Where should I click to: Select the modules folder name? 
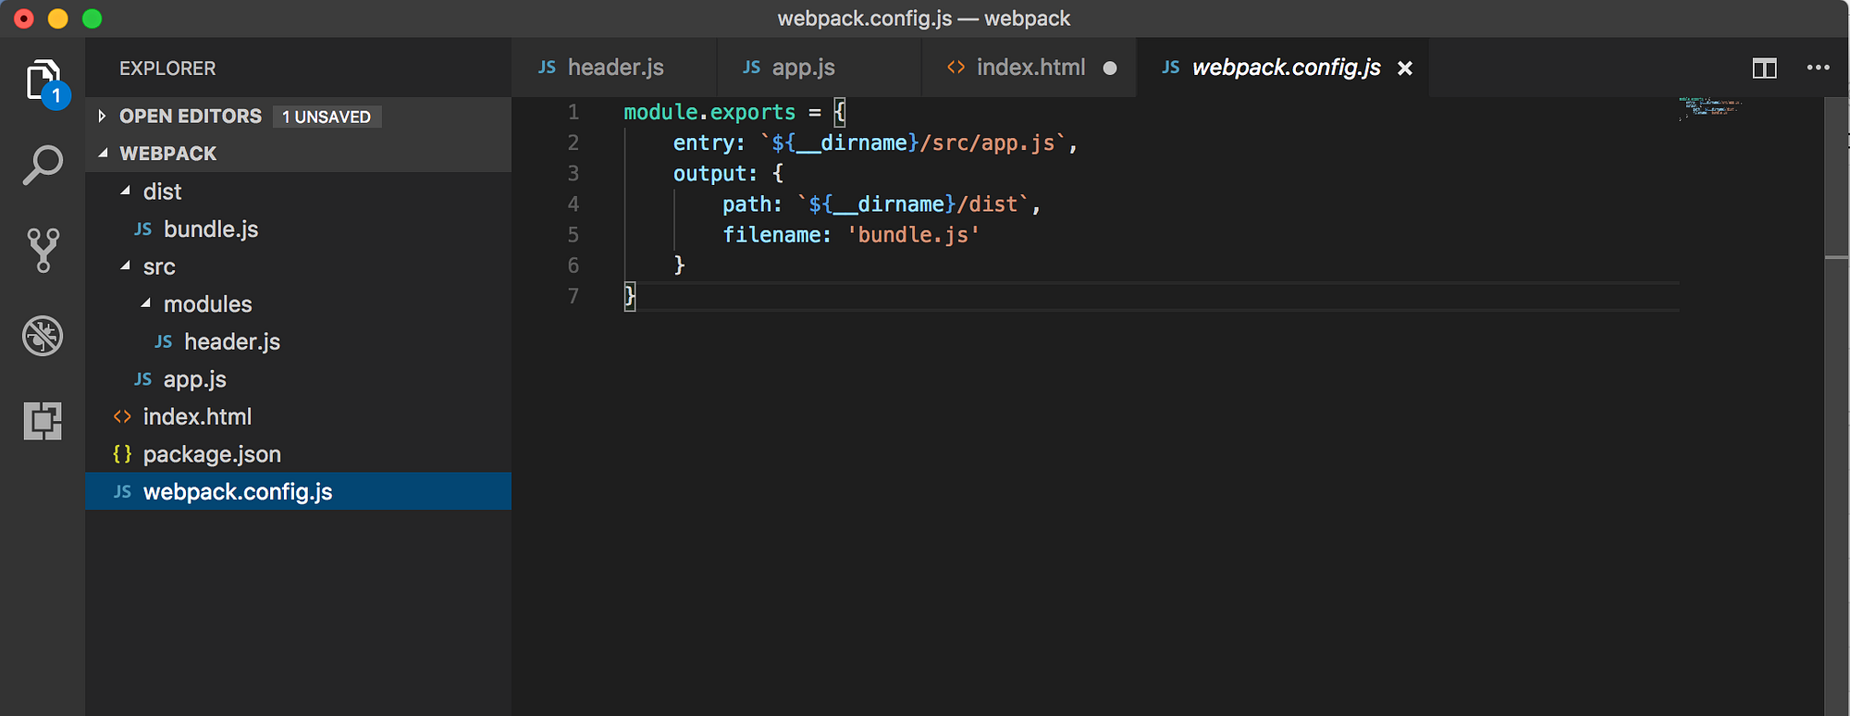(208, 304)
